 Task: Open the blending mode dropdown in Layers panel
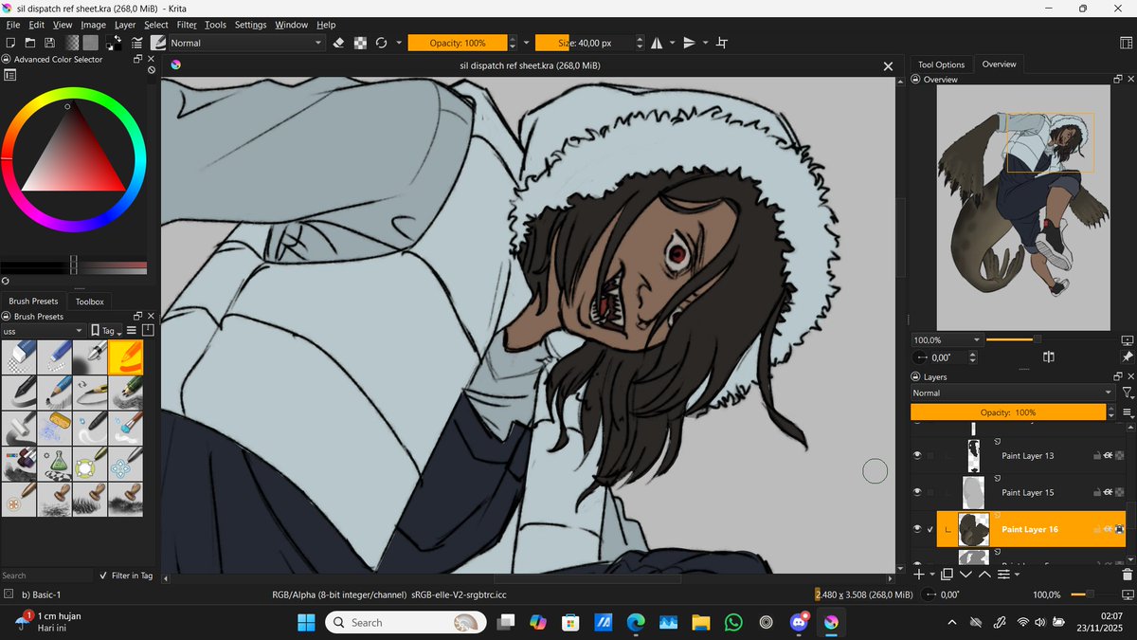point(1009,393)
